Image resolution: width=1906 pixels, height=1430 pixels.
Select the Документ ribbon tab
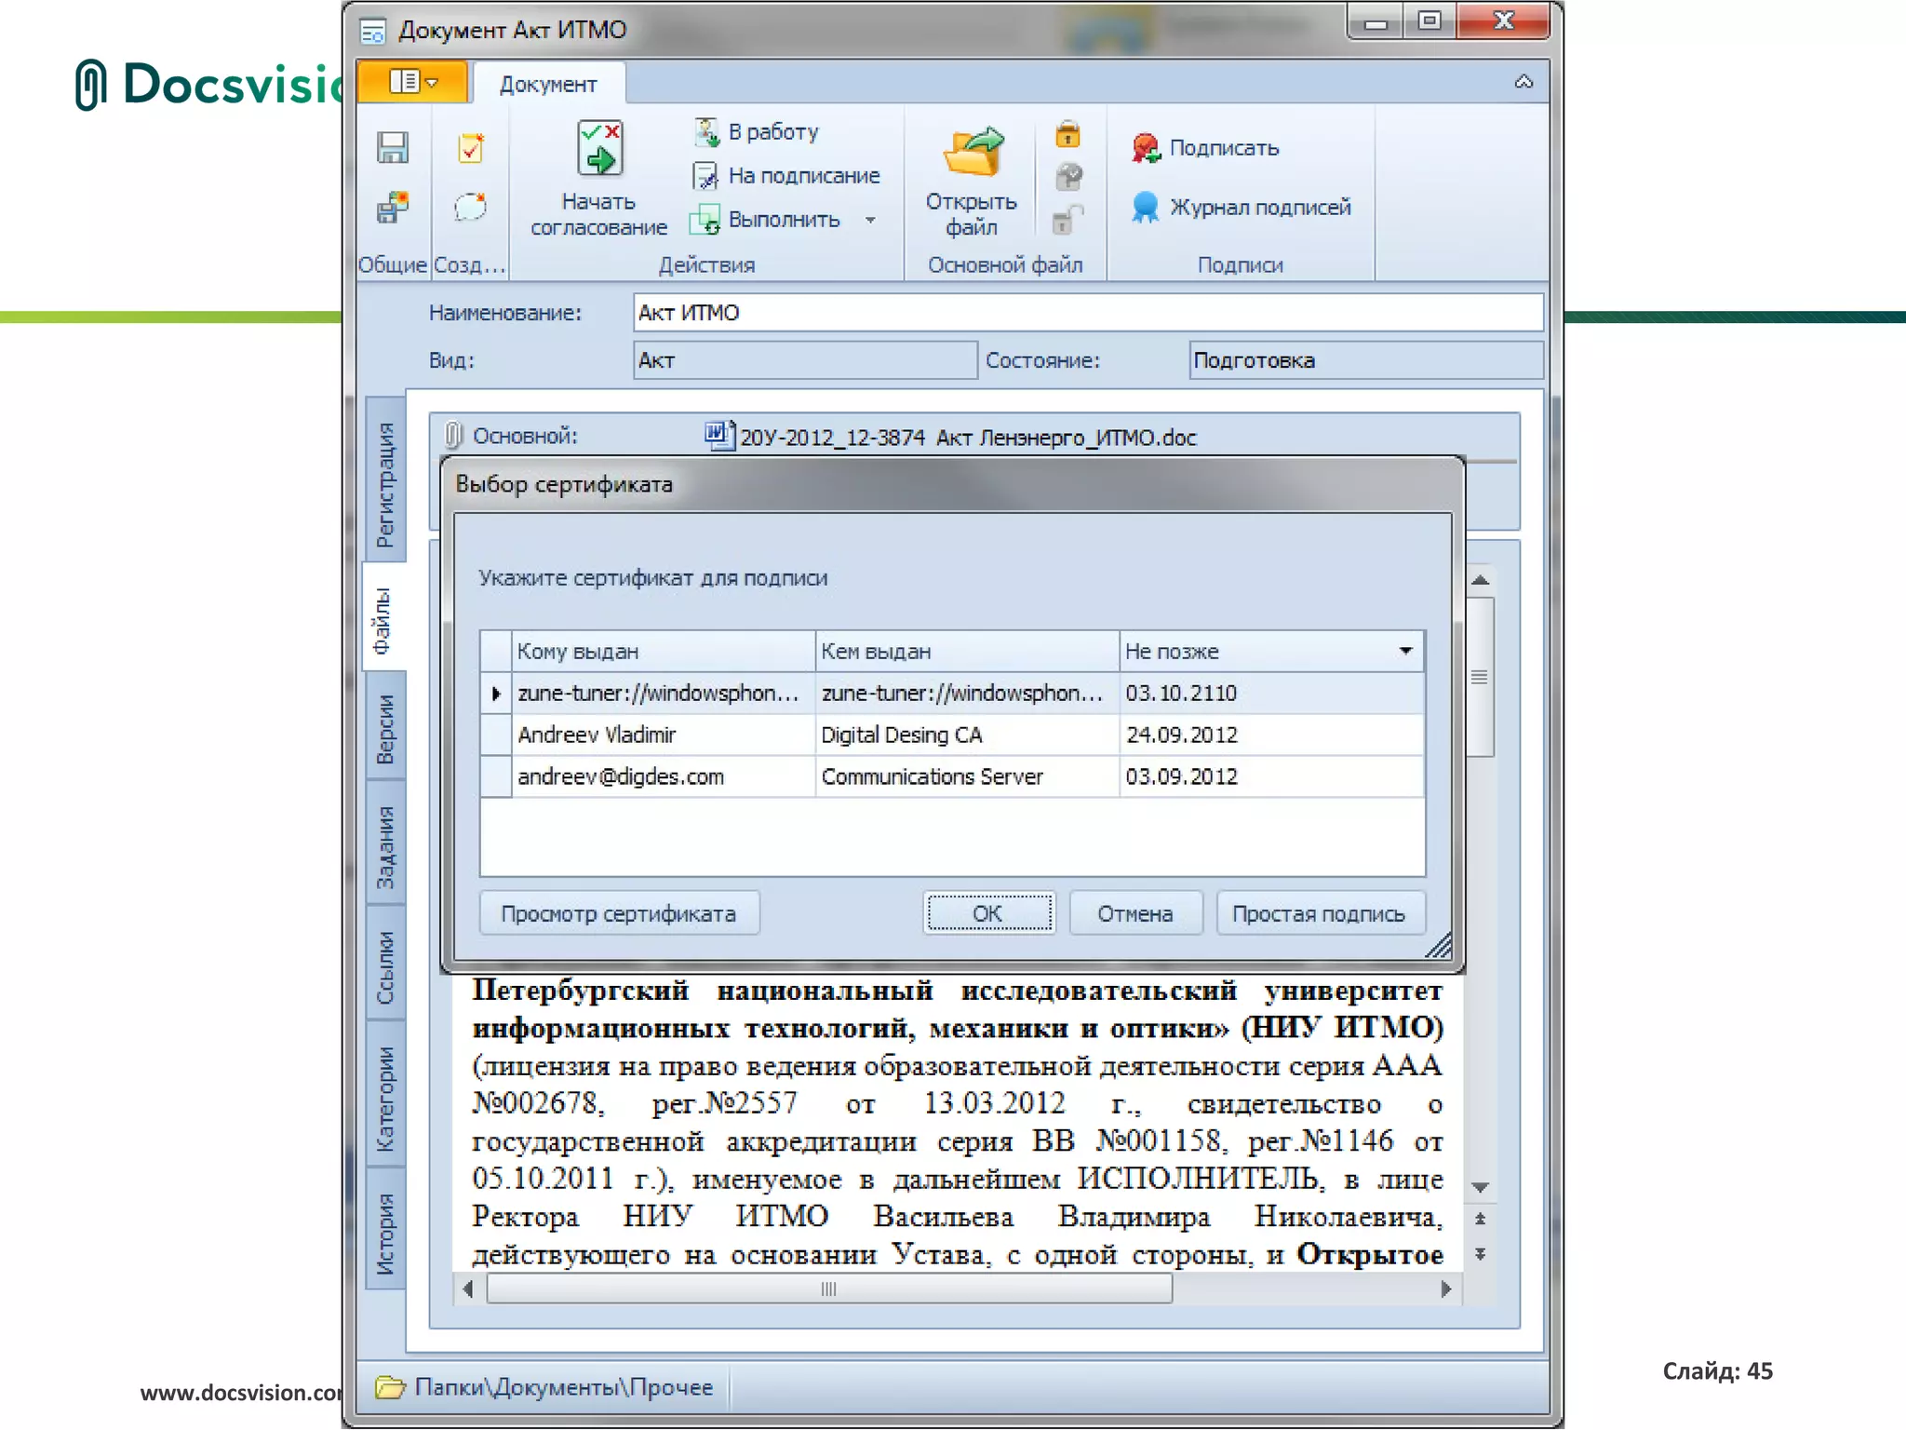pos(548,84)
